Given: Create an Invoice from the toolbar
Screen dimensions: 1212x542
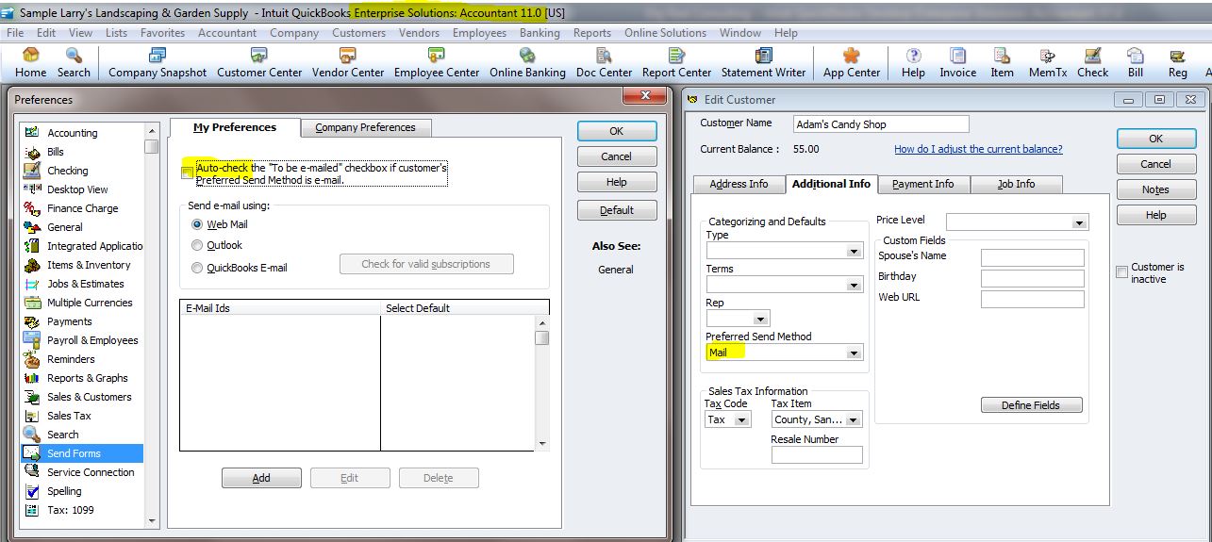Looking at the screenshot, I should click(957, 63).
